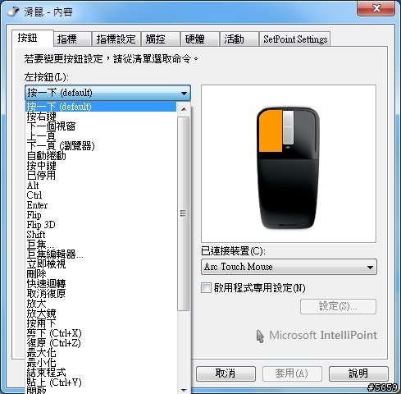Screen dimensions: 401x394
Task: Switch to SetPoint Settings tab
Action: click(295, 39)
